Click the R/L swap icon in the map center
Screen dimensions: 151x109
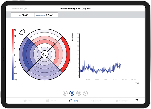pyautogui.click(x=45, y=54)
